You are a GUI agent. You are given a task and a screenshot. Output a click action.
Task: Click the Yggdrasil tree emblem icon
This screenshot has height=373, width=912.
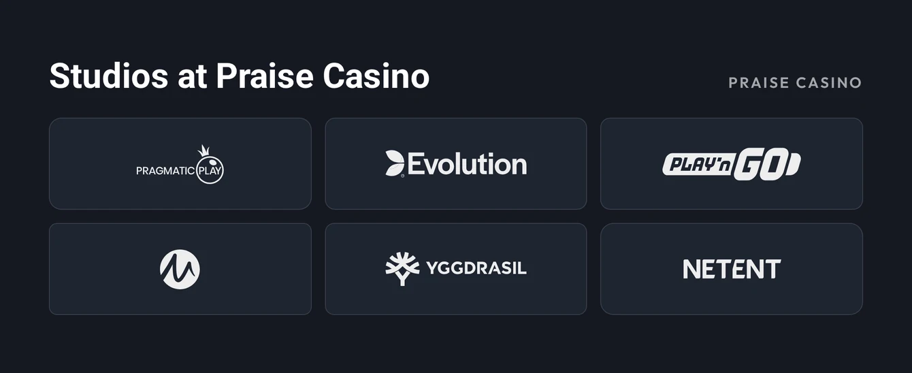click(402, 269)
